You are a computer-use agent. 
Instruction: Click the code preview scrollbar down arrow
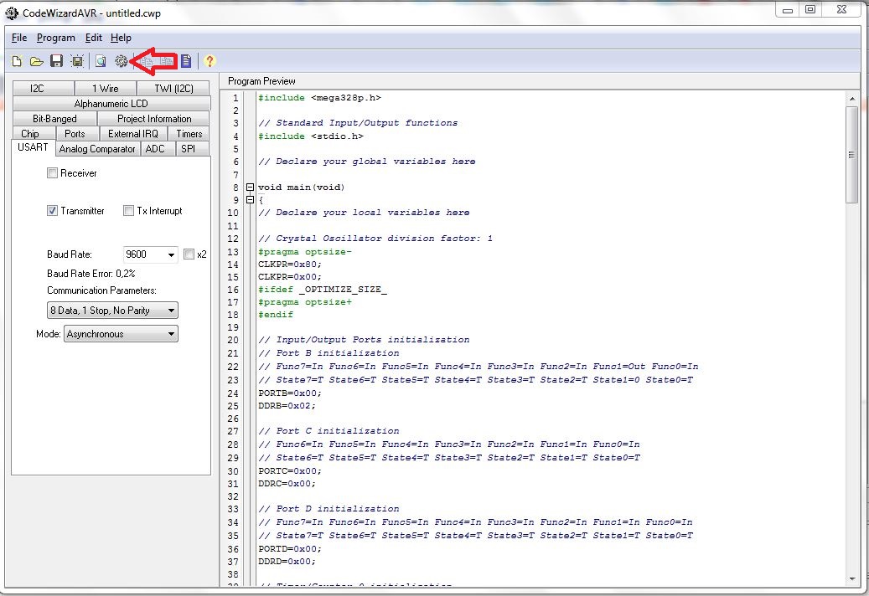851,579
